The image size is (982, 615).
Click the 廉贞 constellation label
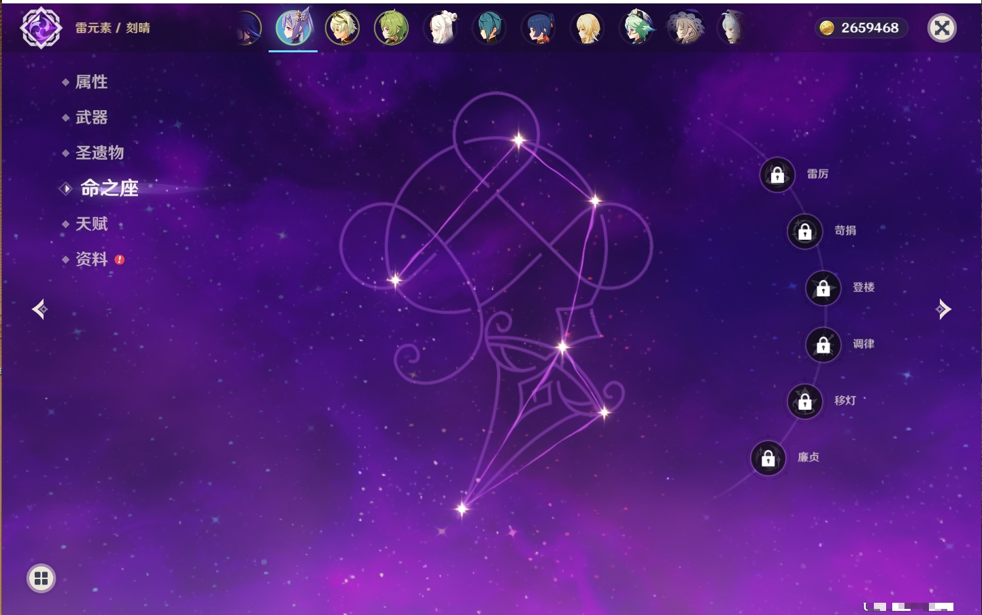pyautogui.click(x=809, y=457)
